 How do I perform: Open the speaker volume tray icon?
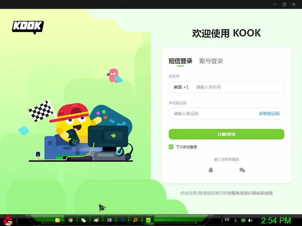[x=250, y=220]
